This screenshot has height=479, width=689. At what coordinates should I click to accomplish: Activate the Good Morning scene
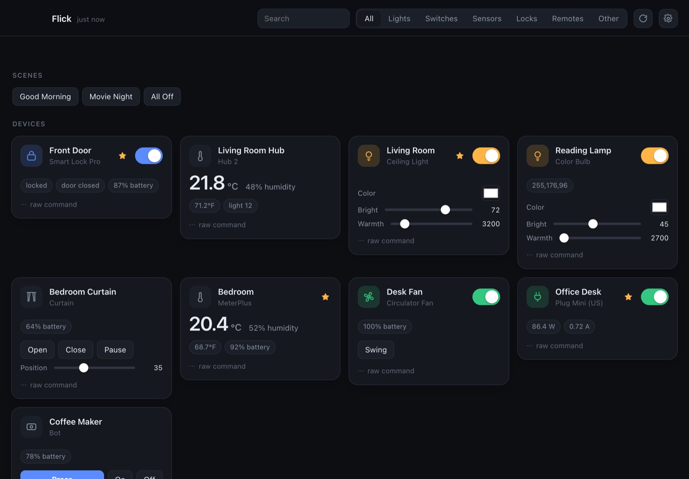[45, 97]
